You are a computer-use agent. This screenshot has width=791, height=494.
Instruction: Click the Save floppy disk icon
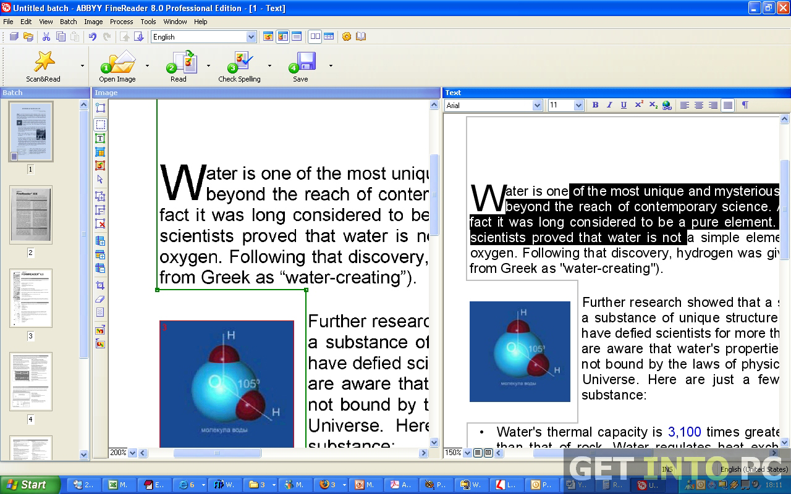[x=303, y=62]
